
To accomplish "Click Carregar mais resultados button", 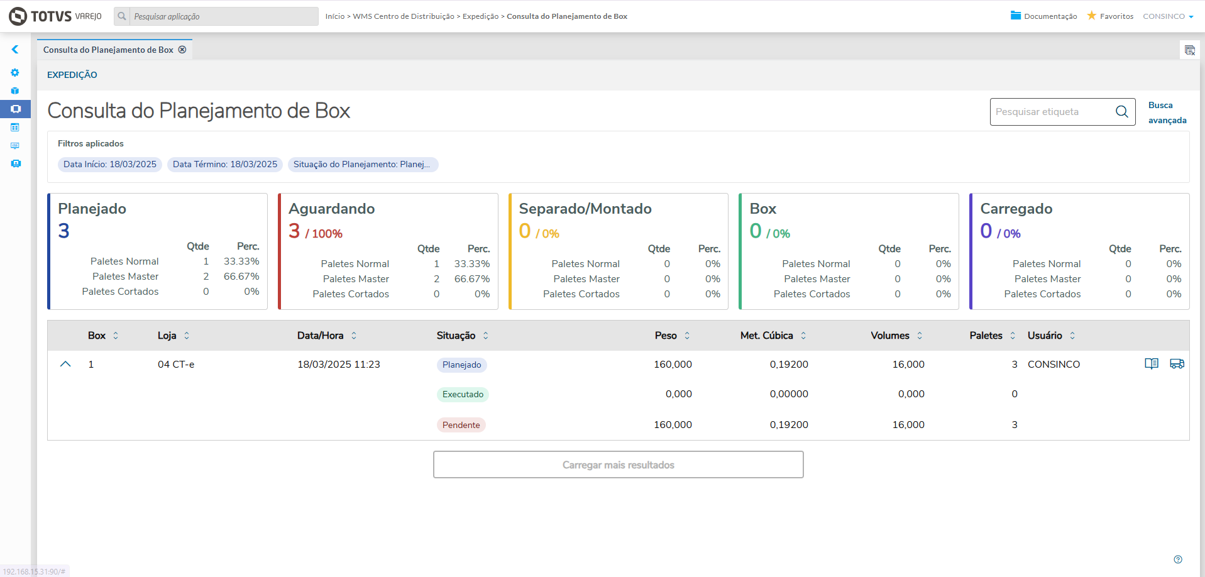I will click(x=619, y=464).
